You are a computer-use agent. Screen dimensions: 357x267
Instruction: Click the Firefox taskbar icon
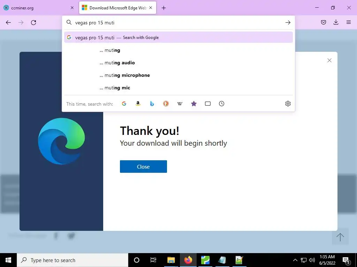(x=188, y=260)
